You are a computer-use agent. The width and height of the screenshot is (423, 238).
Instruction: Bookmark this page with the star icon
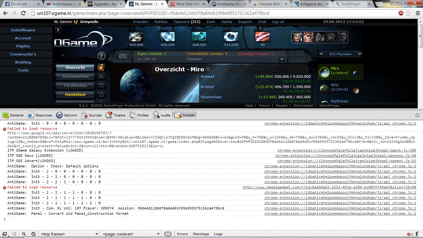(x=408, y=13)
